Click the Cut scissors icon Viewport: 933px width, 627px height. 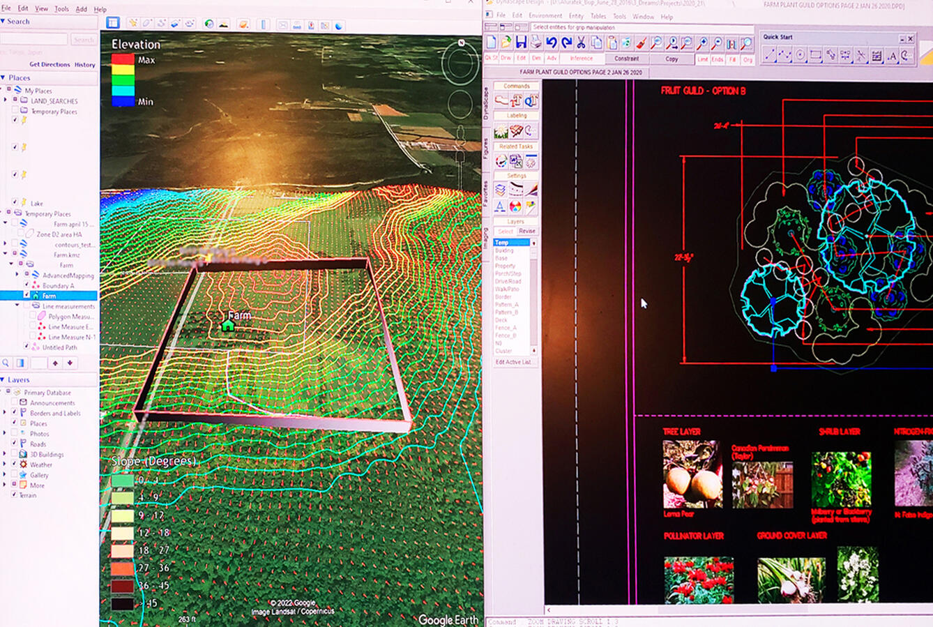tap(581, 43)
